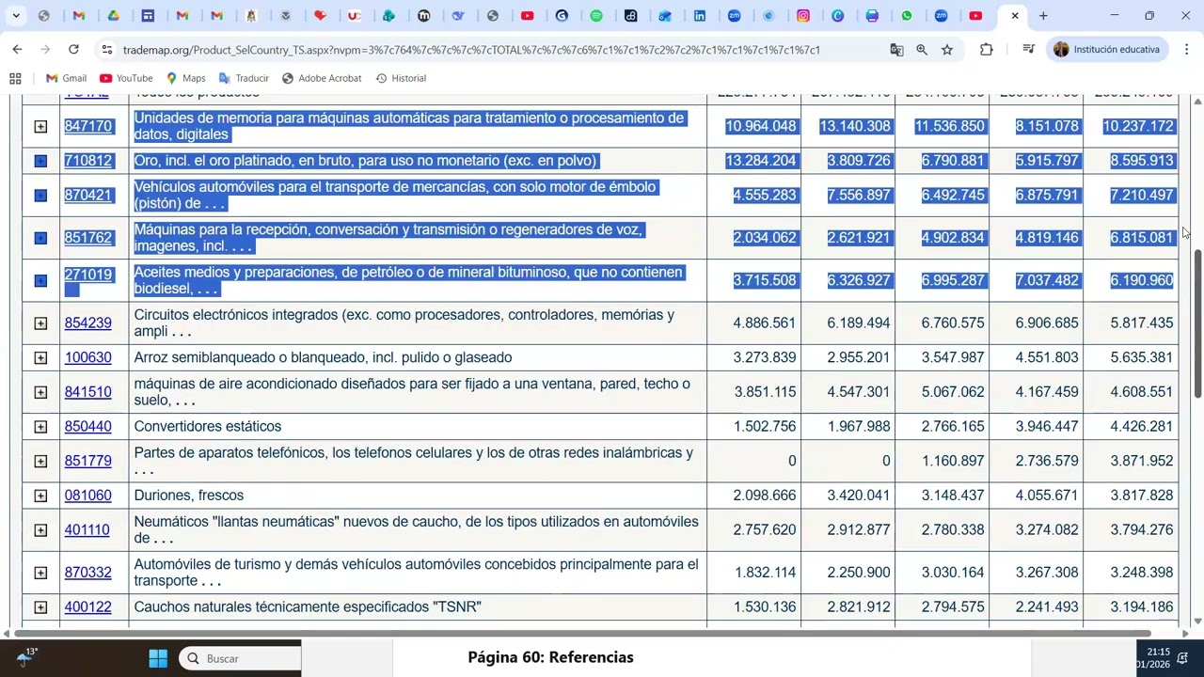Open the YouTube bookmark

[126, 78]
